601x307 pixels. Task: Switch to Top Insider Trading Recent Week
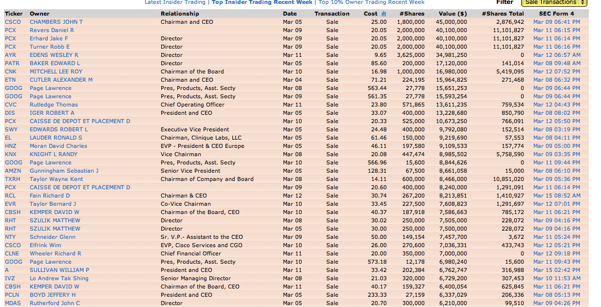click(x=262, y=2)
